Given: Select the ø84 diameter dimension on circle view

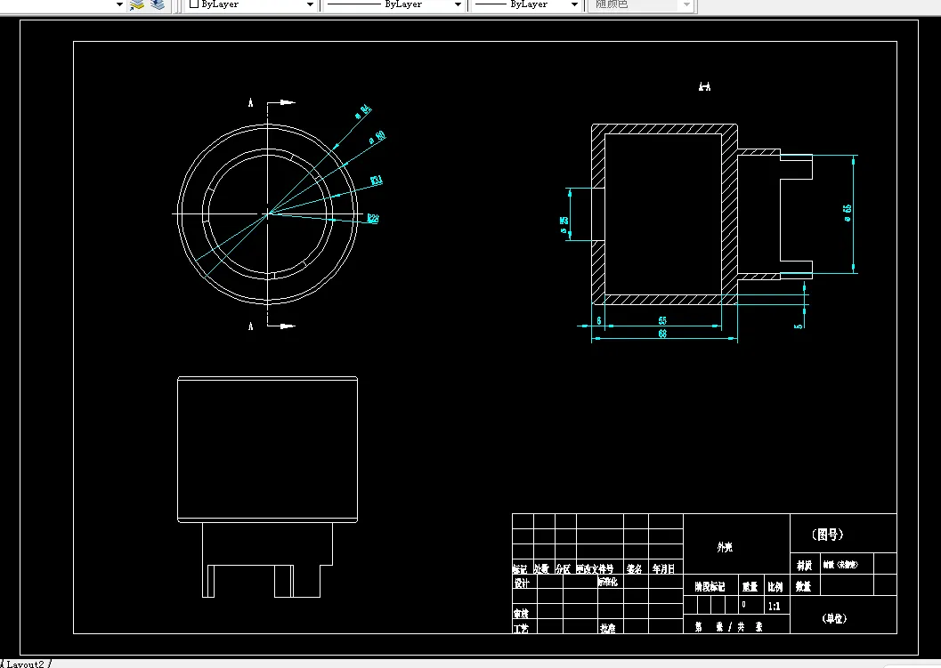Looking at the screenshot, I should (363, 111).
